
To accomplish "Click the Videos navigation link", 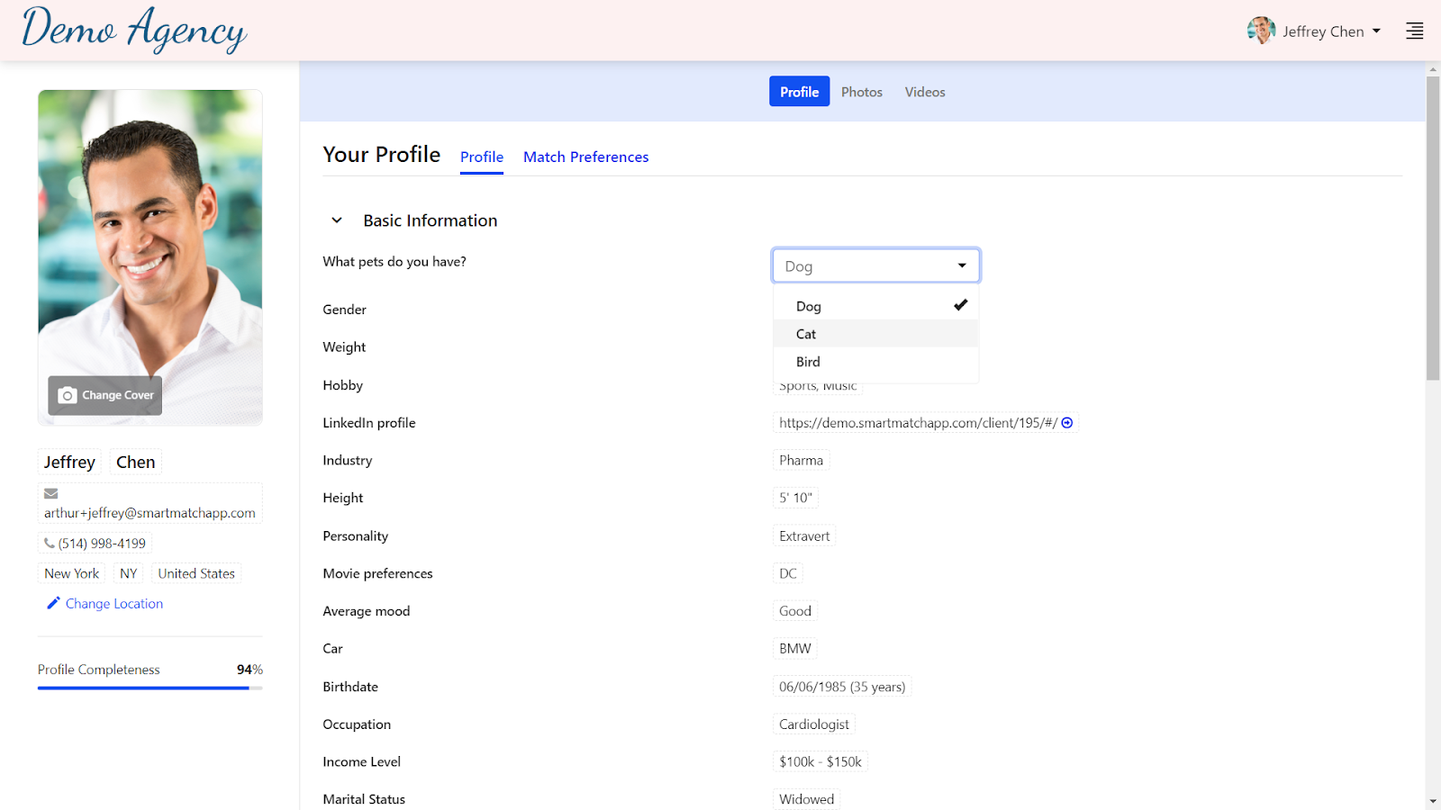I will pyautogui.click(x=924, y=91).
